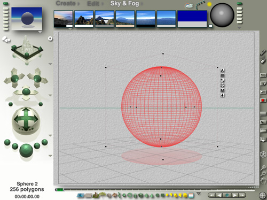Switch to the Edit palette
This screenshot has width=267, height=200.
(93, 4)
